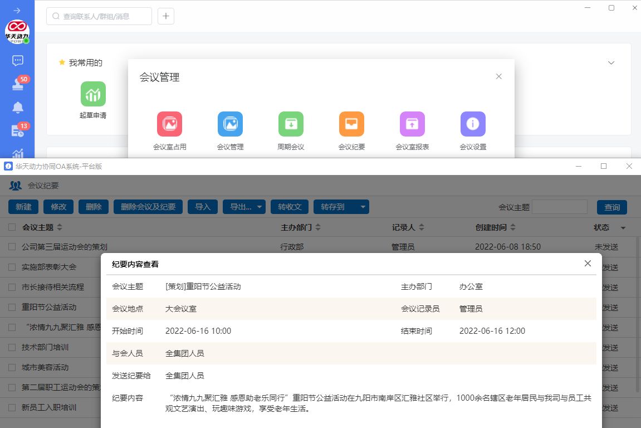Check the 公司第三届运动会的策划 row checkbox
Screen dimensions: 641x428
click(12, 247)
